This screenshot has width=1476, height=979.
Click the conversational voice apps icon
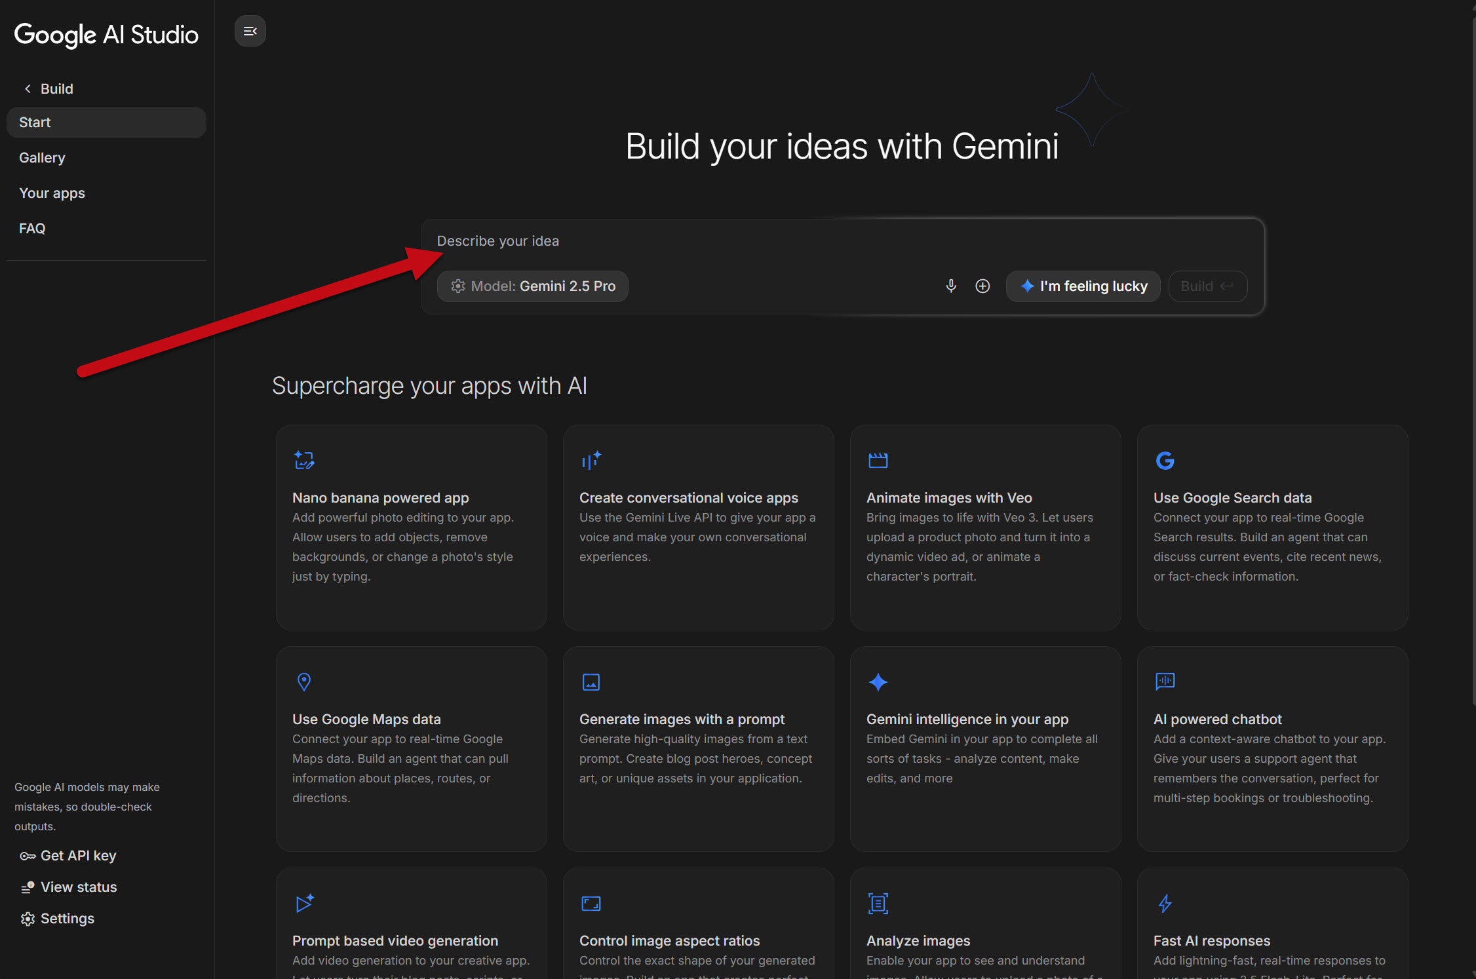point(591,460)
